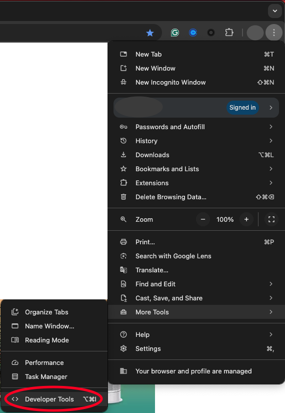Expand the Passwords and Autofill submenu
Viewport: 285px width, 413px height.
(196, 127)
